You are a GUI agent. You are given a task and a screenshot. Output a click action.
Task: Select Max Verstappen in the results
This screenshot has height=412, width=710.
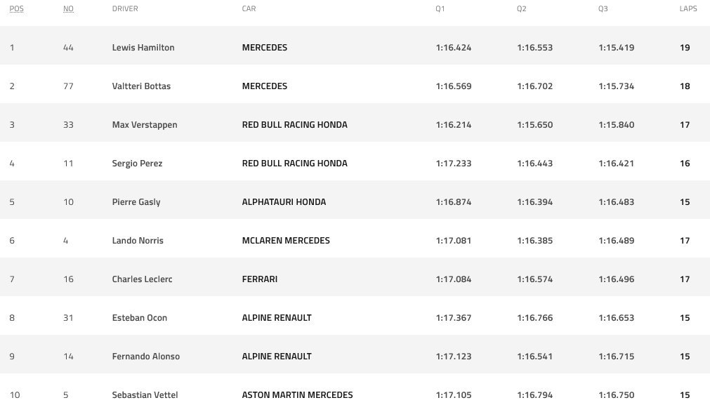coord(145,125)
